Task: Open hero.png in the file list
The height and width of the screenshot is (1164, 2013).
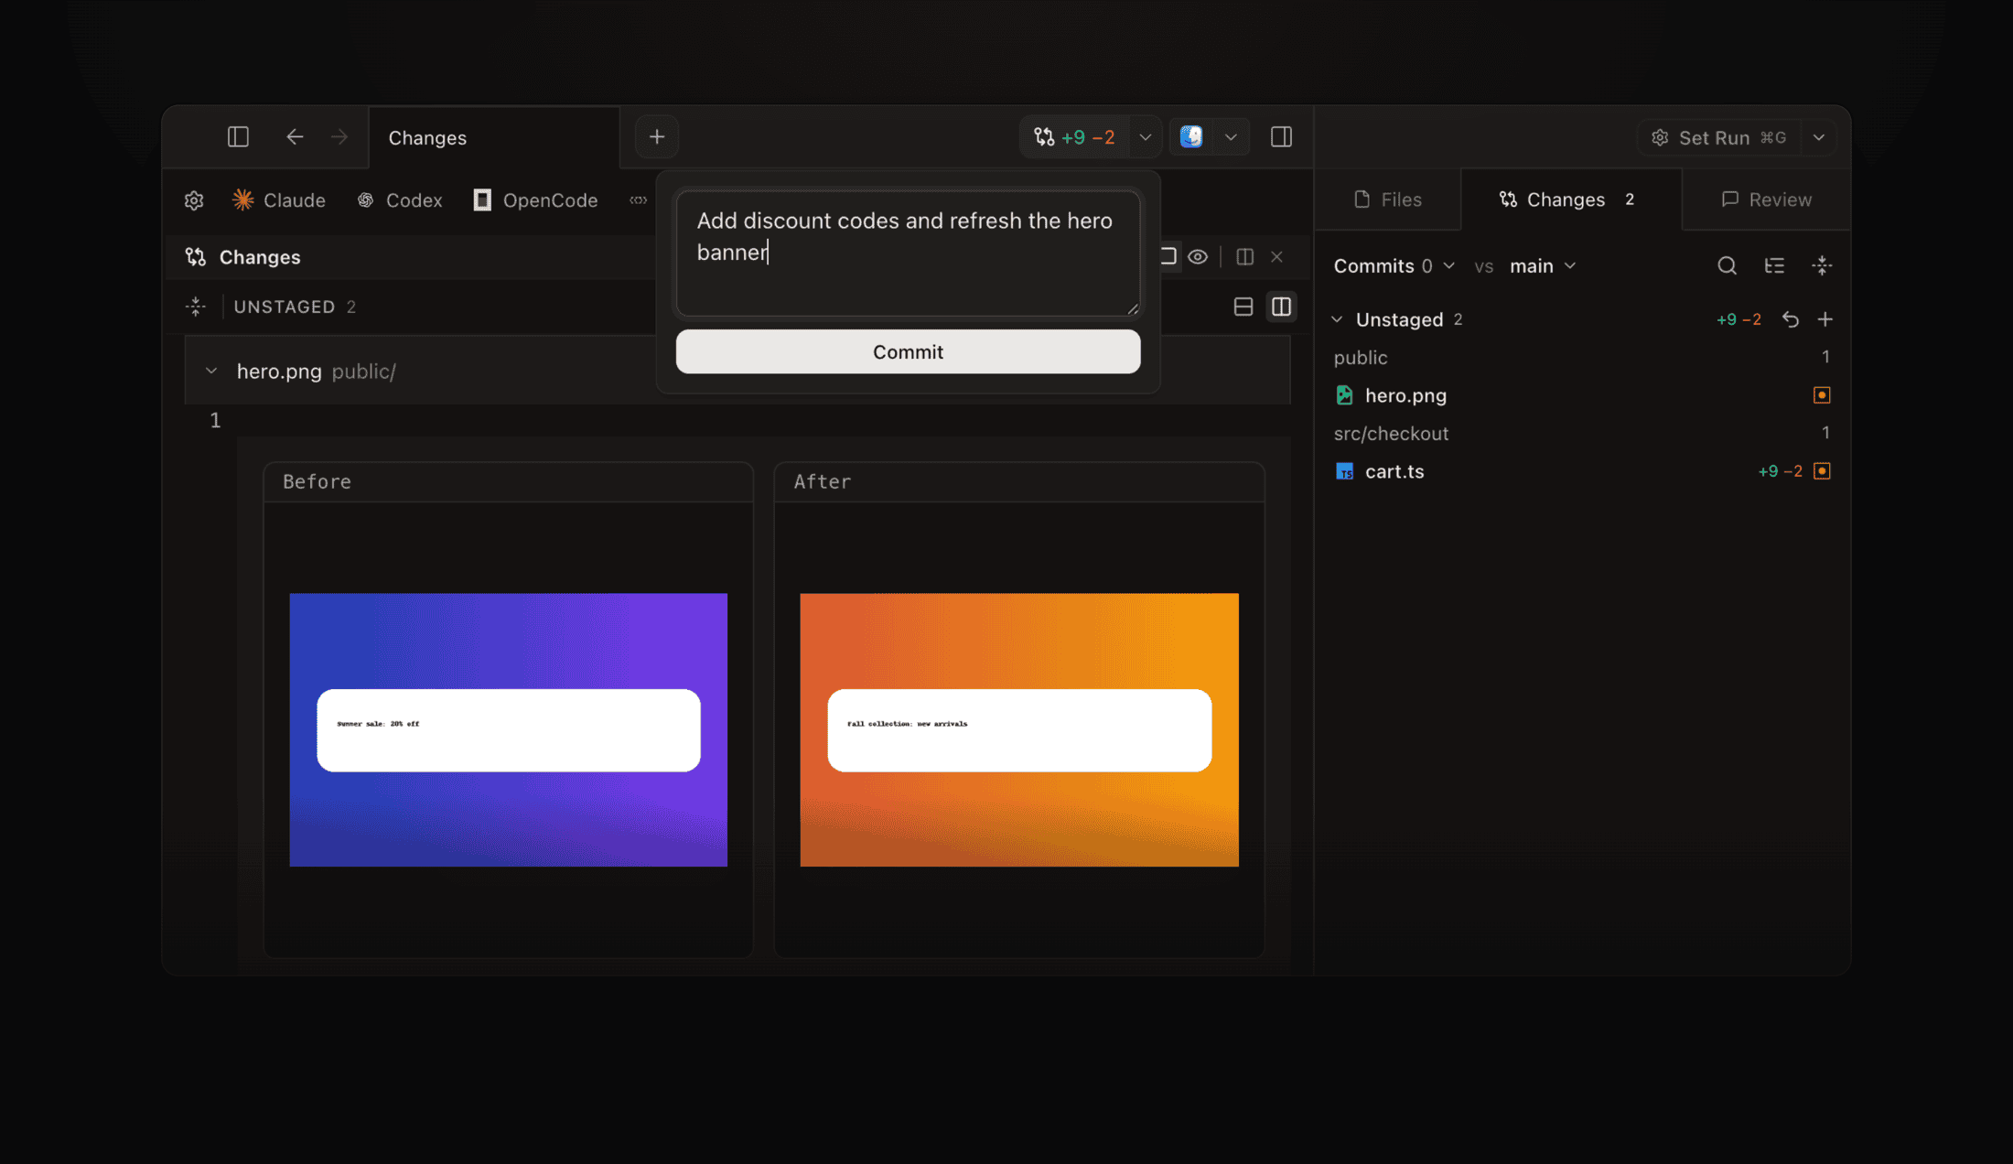Action: [1582, 395]
